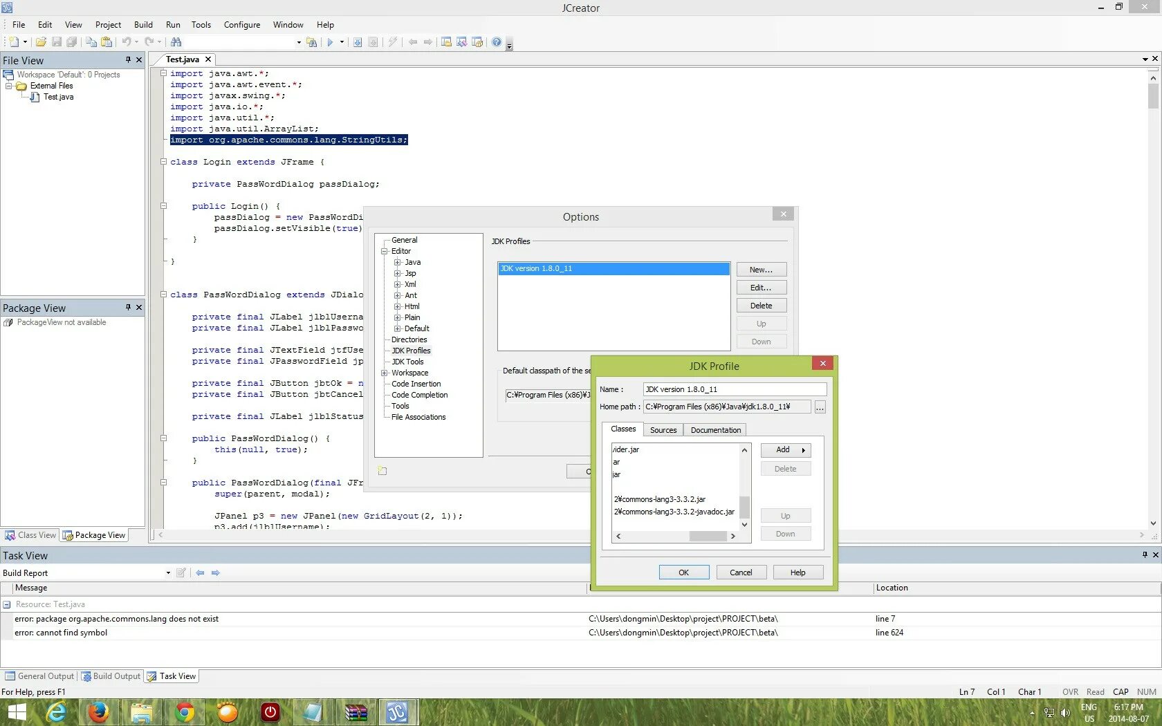
Task: Click the New... button for JDK Profiles
Action: click(x=762, y=270)
